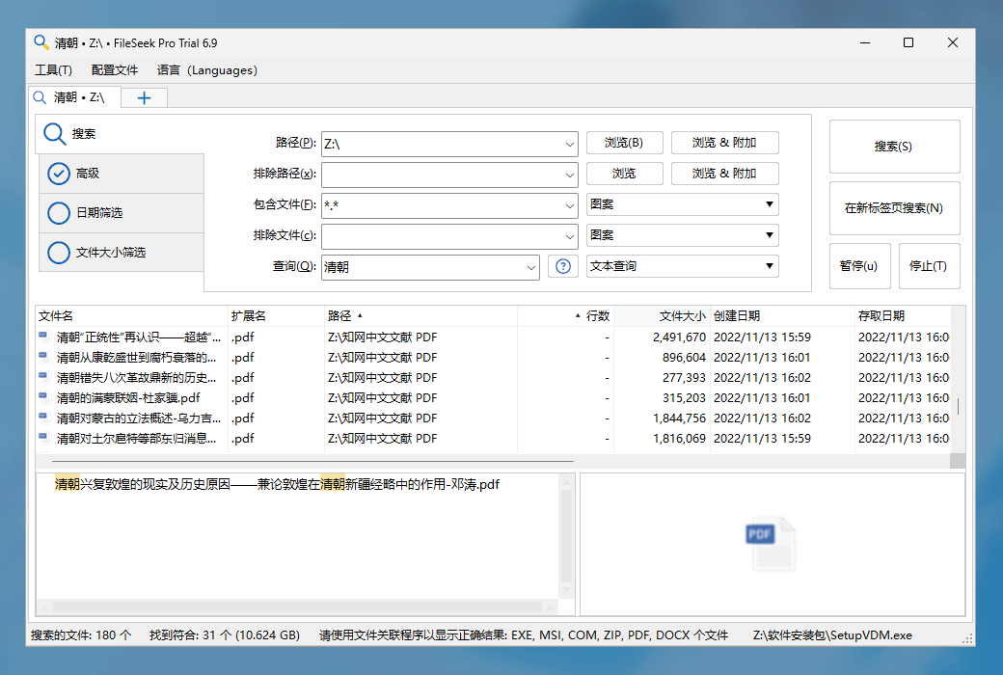1003x675 pixels.
Task: Click the 搜索(S) button
Action: click(894, 147)
